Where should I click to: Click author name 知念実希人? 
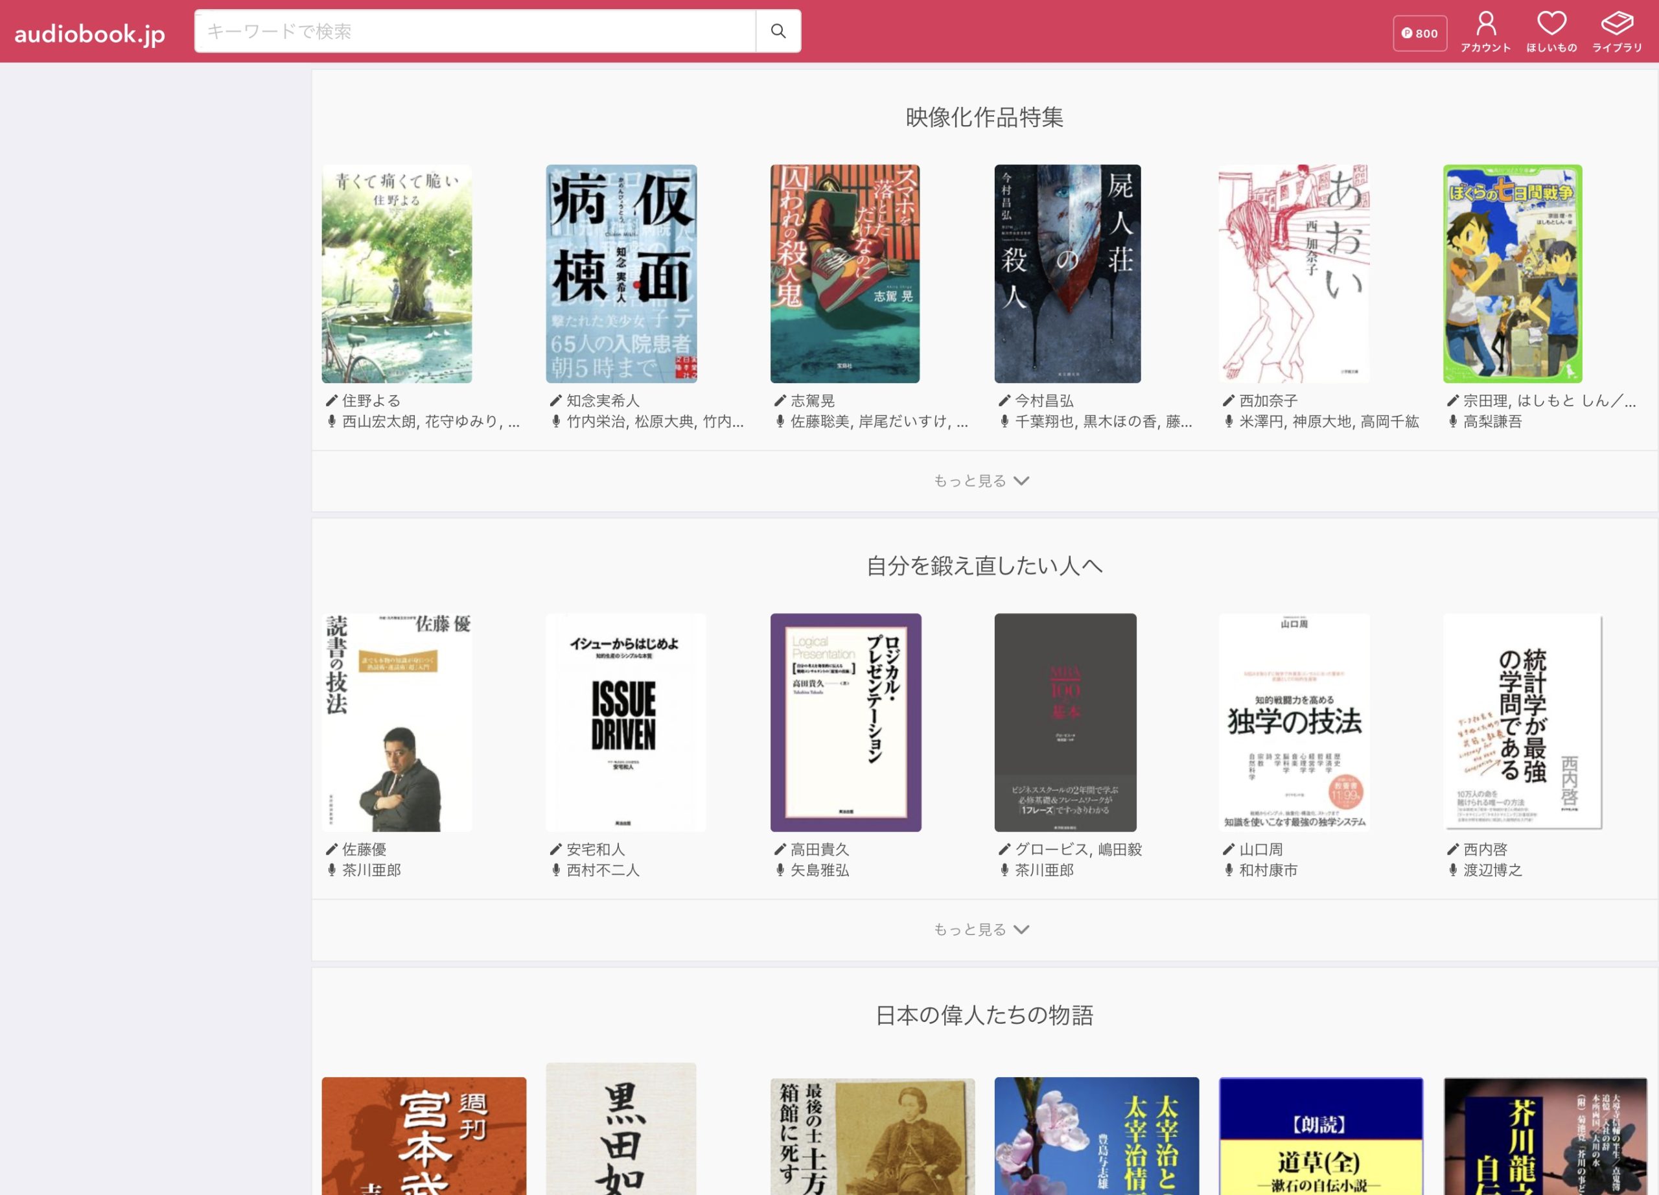[603, 400]
